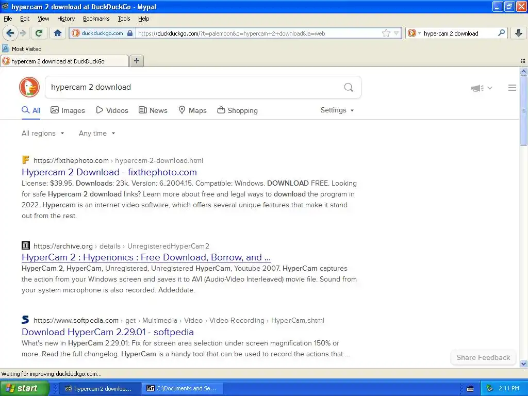Click the DuckDuckGo duck logo
Image resolution: width=528 pixels, height=396 pixels.
click(x=29, y=87)
